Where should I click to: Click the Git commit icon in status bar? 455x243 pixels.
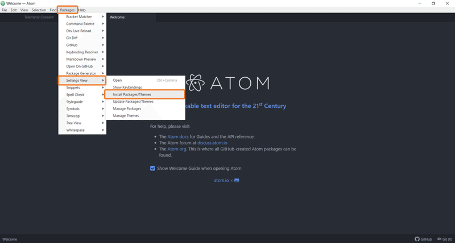(439, 239)
